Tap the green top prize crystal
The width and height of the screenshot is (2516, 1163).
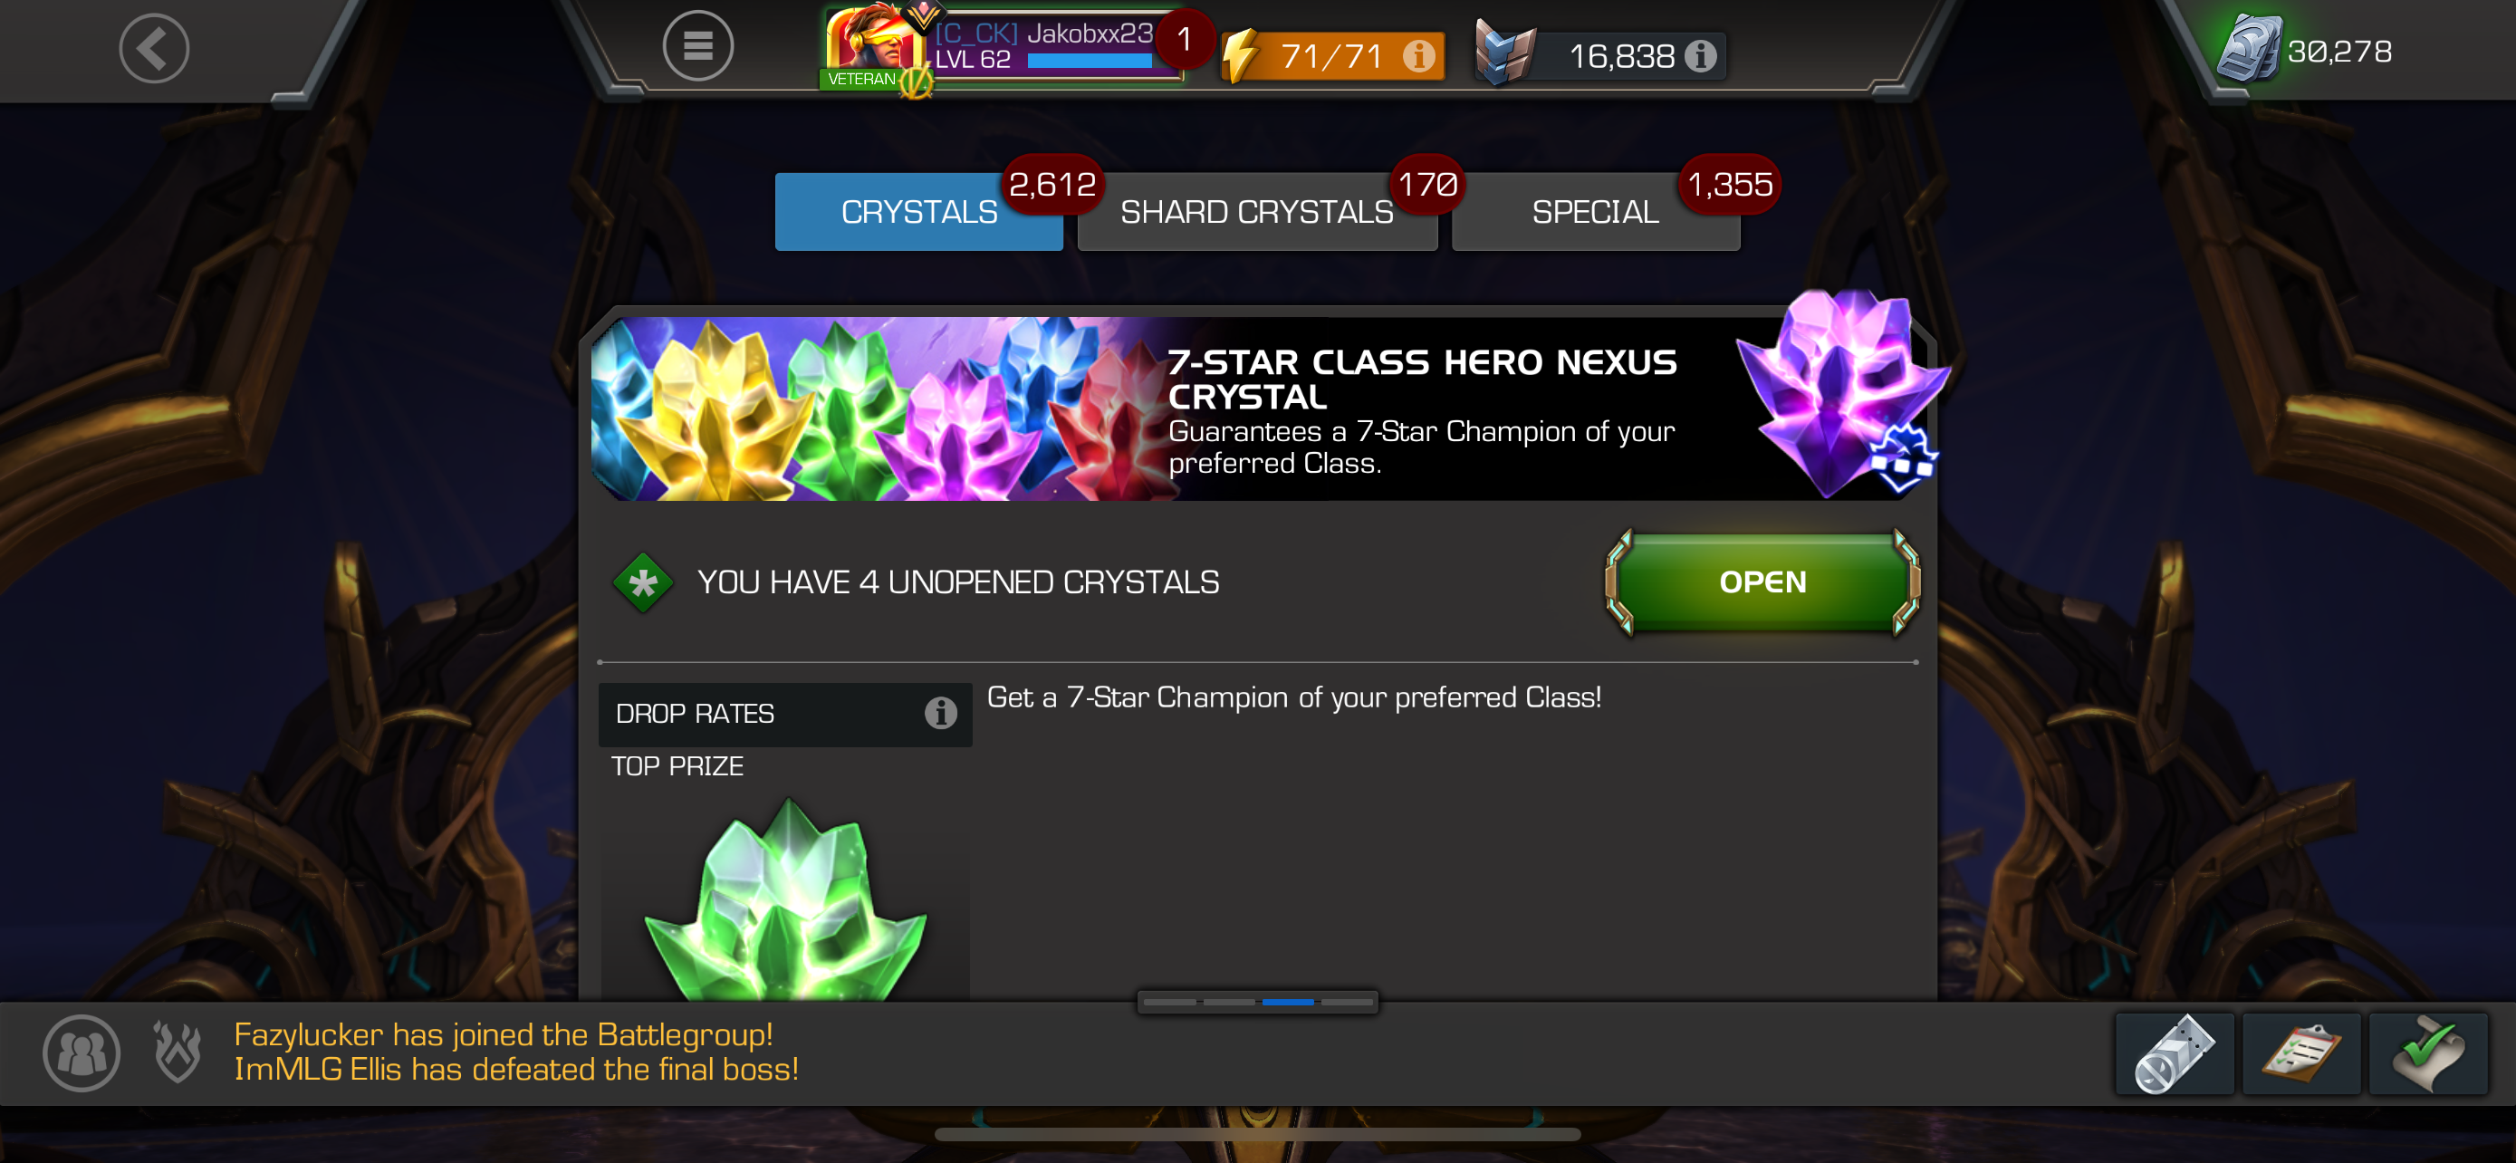[x=785, y=899]
